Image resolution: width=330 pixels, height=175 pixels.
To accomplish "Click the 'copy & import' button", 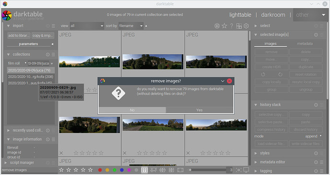I will click(43, 36).
